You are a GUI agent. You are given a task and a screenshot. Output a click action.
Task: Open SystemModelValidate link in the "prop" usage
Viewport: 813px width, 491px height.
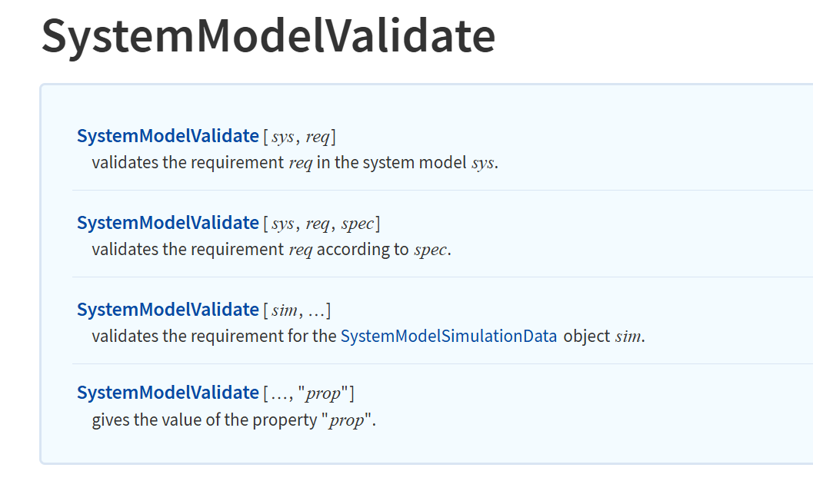click(x=168, y=393)
